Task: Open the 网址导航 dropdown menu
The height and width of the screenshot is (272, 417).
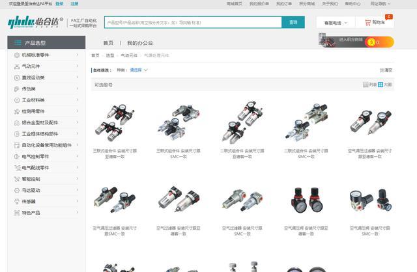Action: click(x=395, y=3)
